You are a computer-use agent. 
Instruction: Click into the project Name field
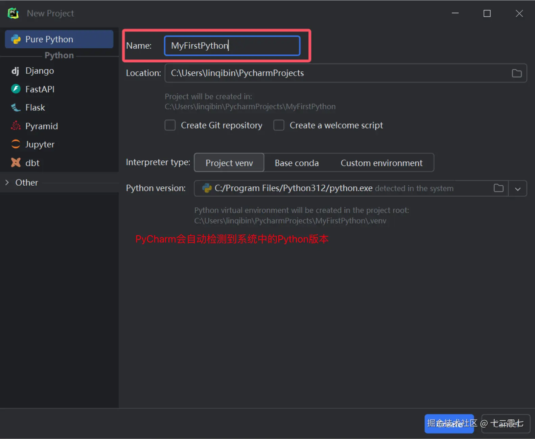click(232, 46)
